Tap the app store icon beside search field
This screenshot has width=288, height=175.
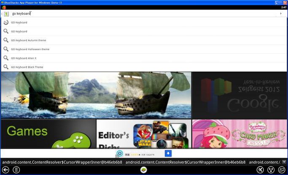coord(6,14)
